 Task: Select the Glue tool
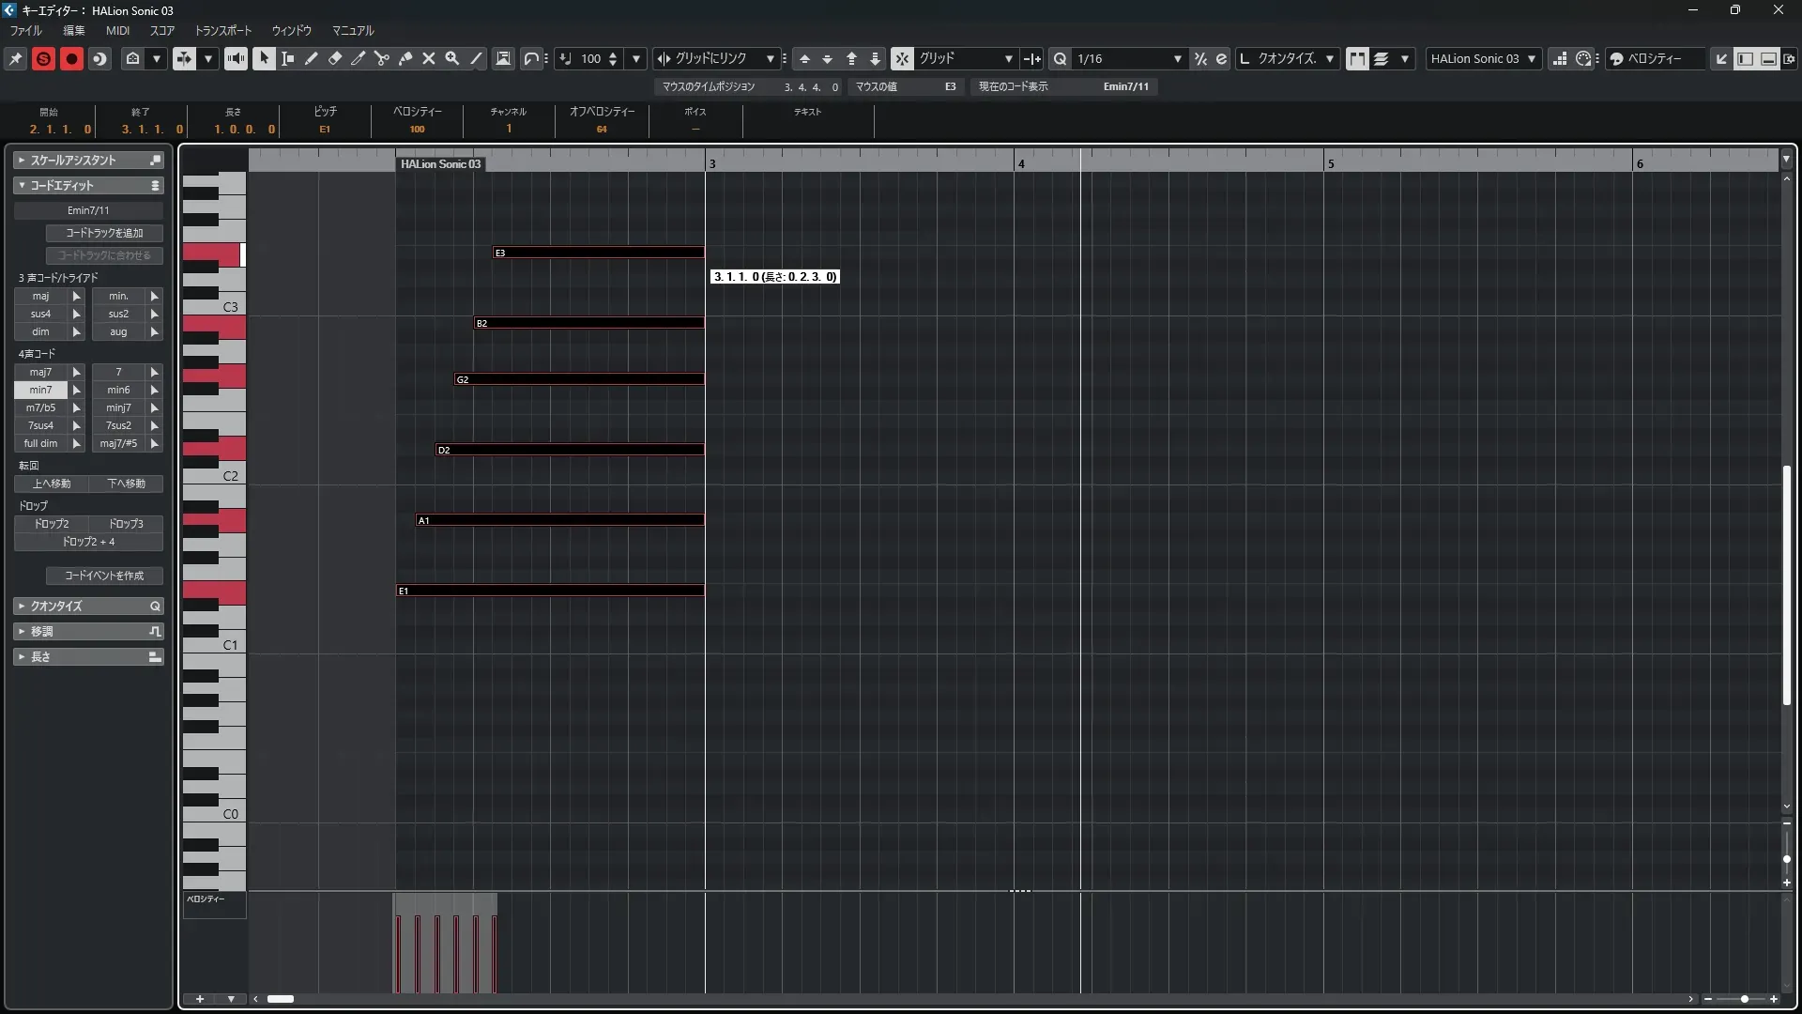pyautogui.click(x=405, y=58)
